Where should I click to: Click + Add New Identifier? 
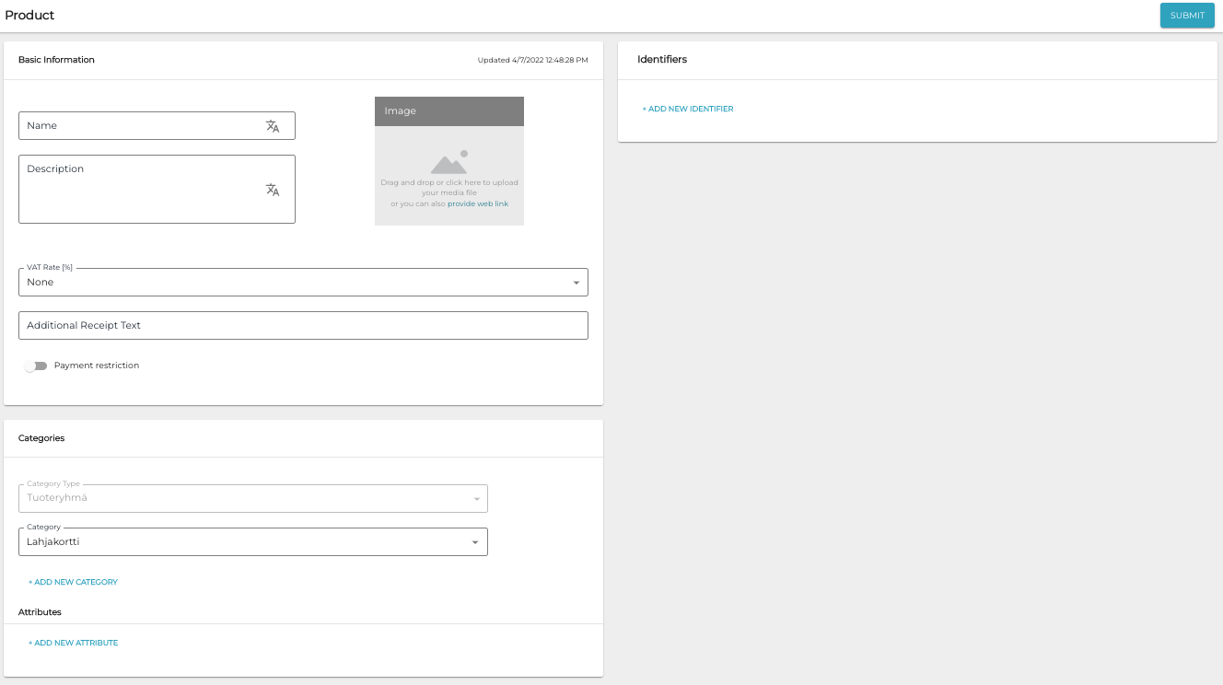[x=688, y=110]
